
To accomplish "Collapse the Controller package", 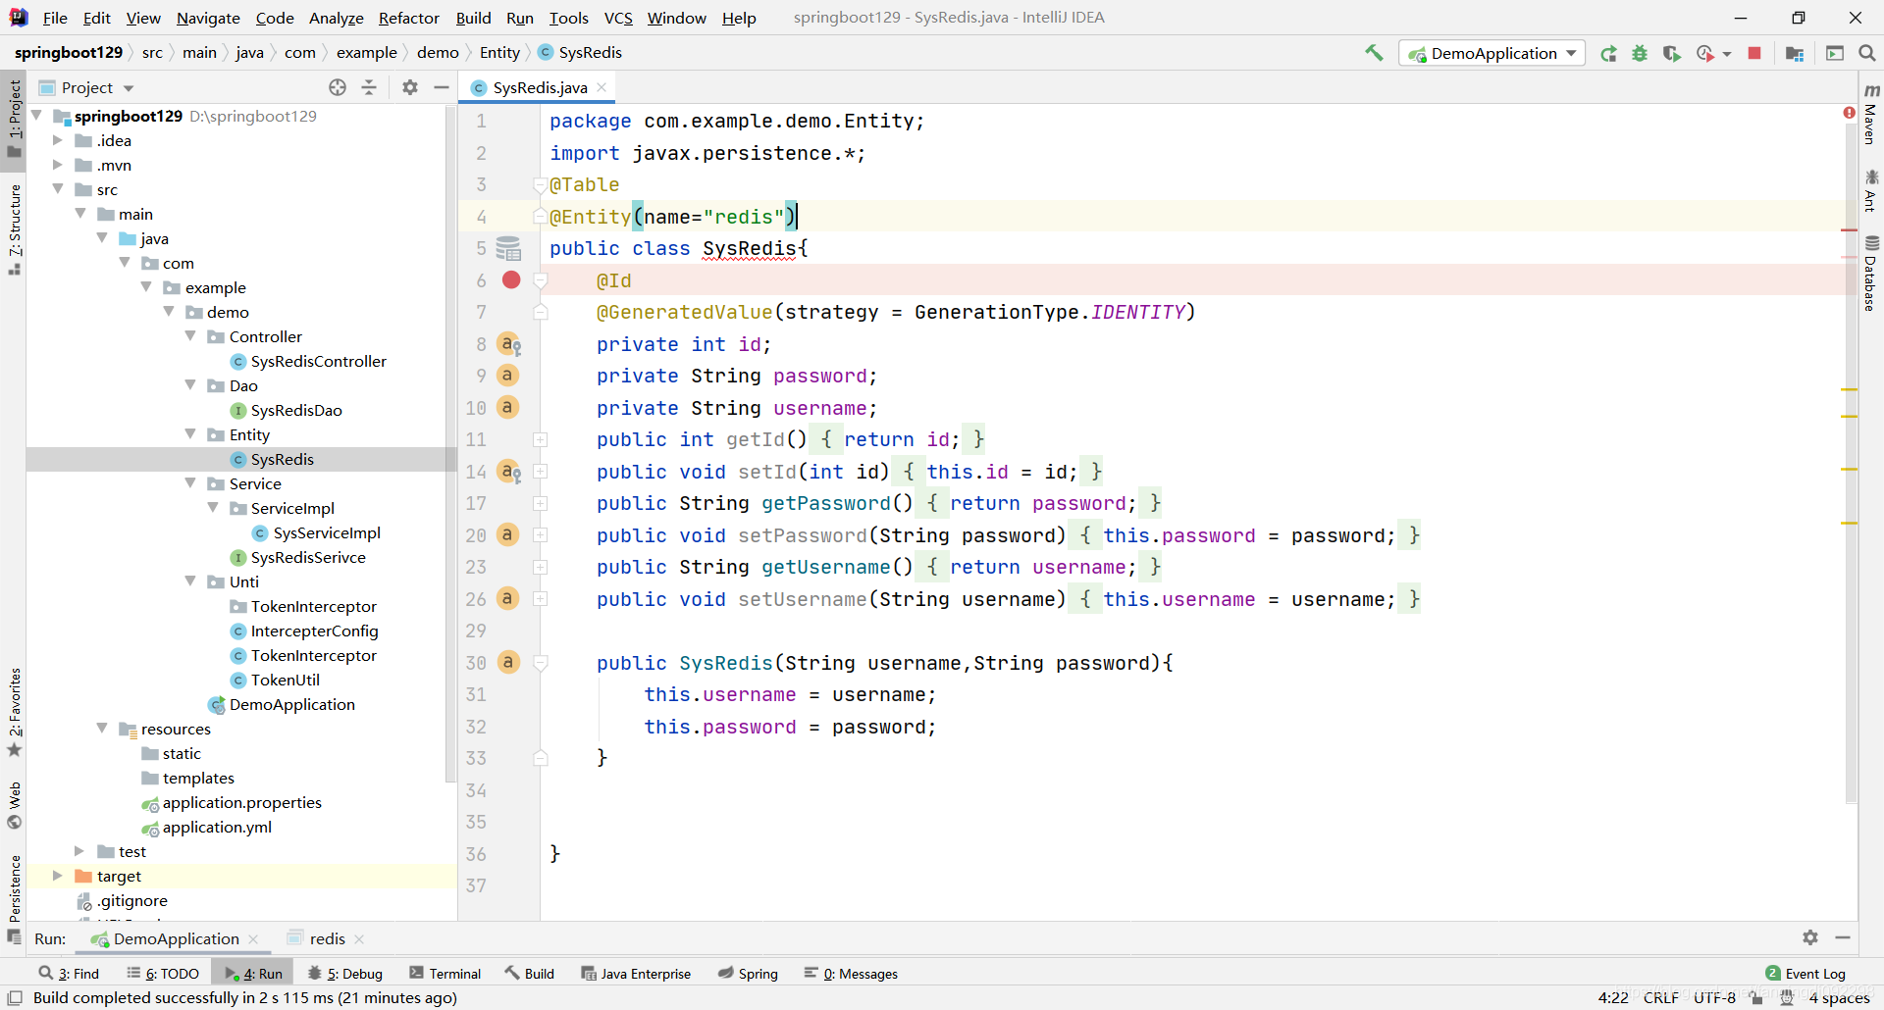I will pos(190,336).
